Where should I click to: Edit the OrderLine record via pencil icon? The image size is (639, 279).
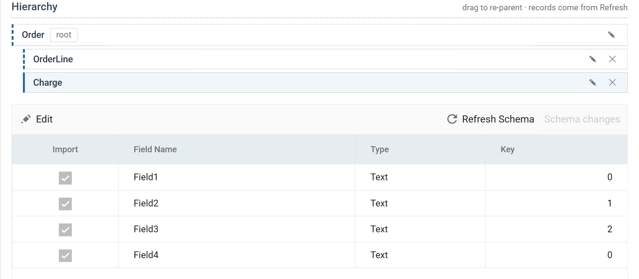tap(593, 59)
